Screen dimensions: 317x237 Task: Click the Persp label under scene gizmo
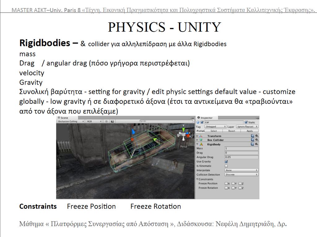pyautogui.click(x=184, y=146)
